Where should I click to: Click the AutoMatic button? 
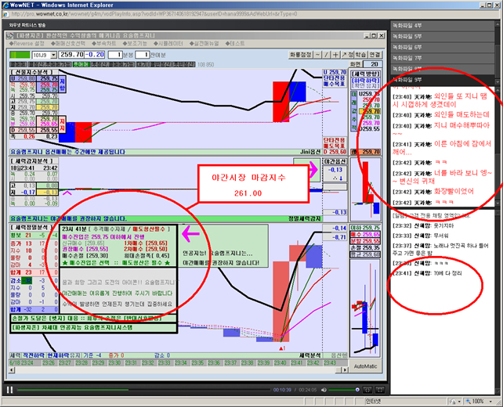365,366
